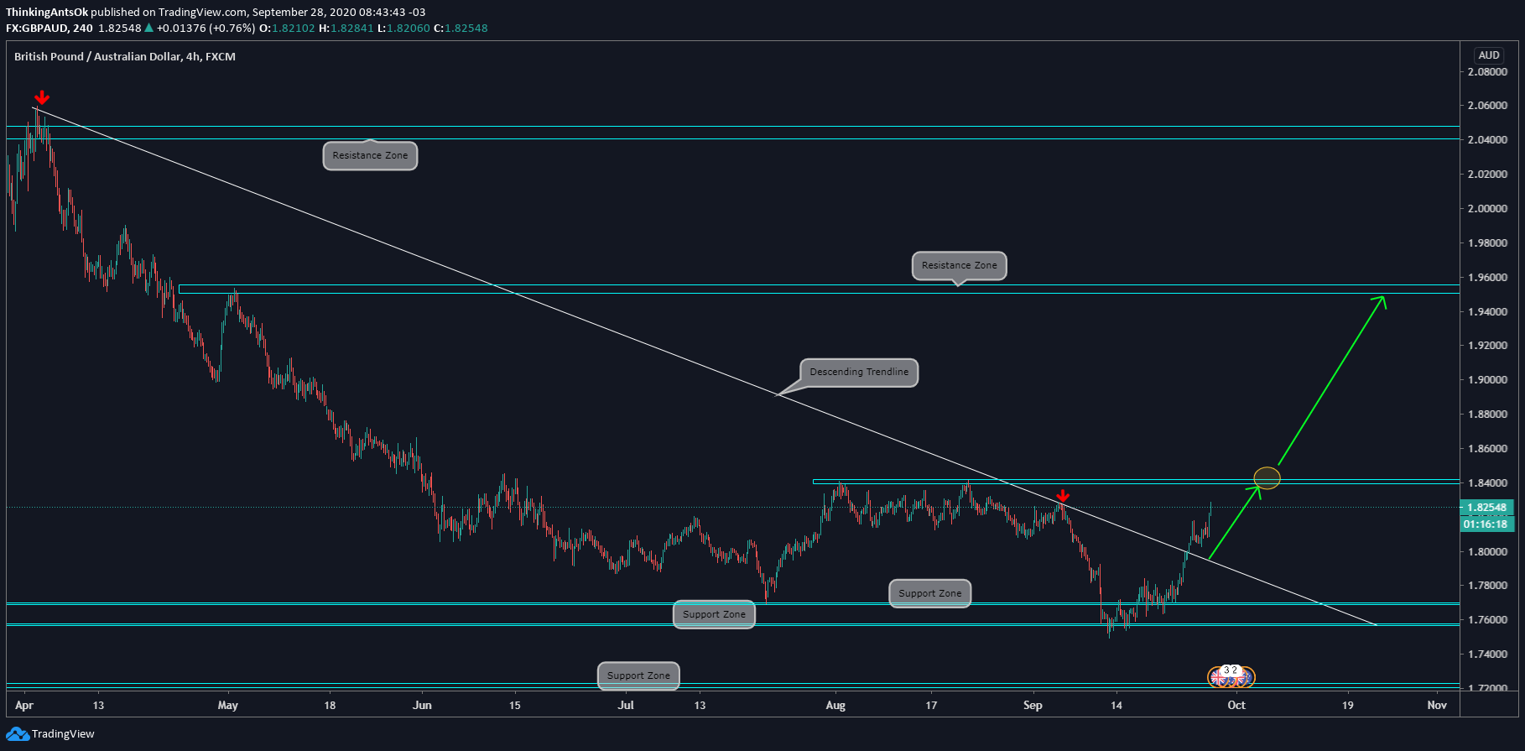Select the Support Zone callout near 1.72000 level
Image resolution: width=1525 pixels, height=751 pixels.
[638, 675]
